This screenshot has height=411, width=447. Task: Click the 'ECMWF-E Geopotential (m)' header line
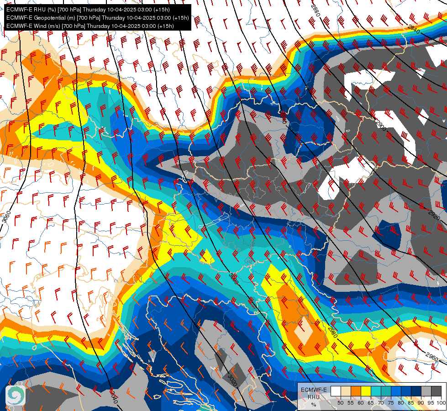click(x=98, y=18)
